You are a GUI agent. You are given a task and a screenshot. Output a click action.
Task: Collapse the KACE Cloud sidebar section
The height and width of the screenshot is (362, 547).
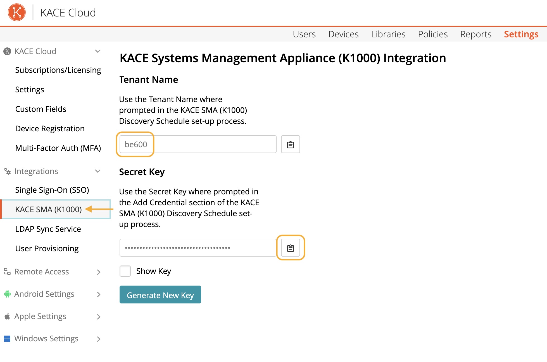pyautogui.click(x=98, y=51)
